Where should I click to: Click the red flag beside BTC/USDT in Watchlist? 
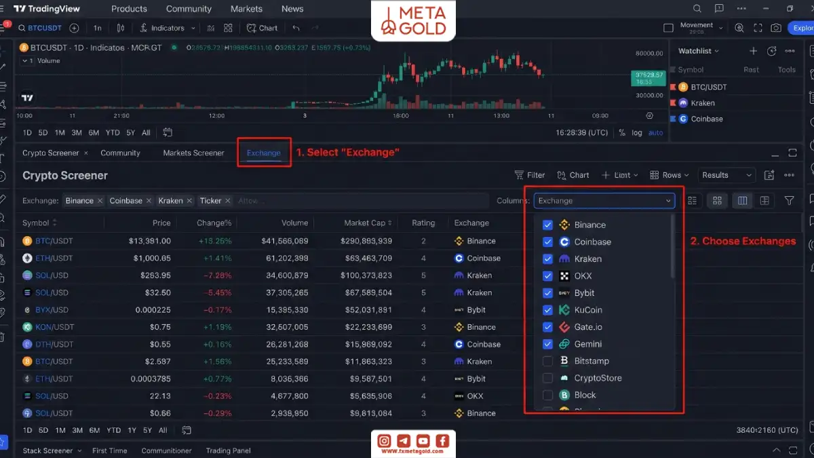pyautogui.click(x=673, y=87)
